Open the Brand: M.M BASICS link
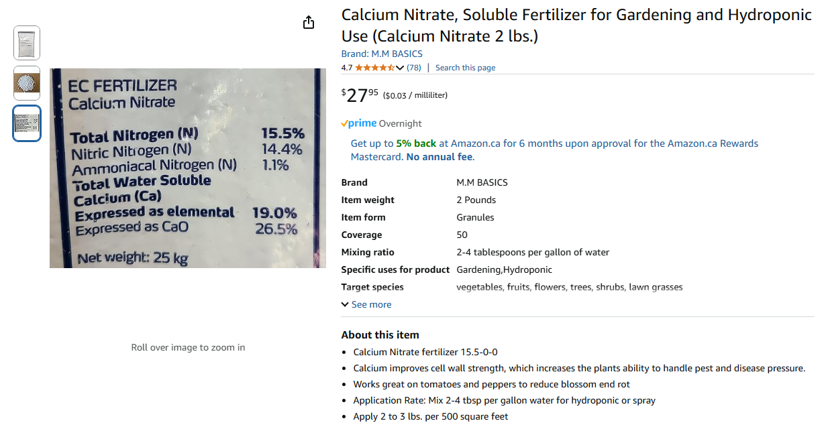Image resolution: width=826 pixels, height=433 pixels. pos(382,54)
